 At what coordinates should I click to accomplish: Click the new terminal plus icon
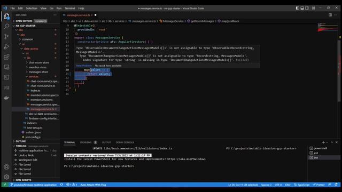pos(323,142)
